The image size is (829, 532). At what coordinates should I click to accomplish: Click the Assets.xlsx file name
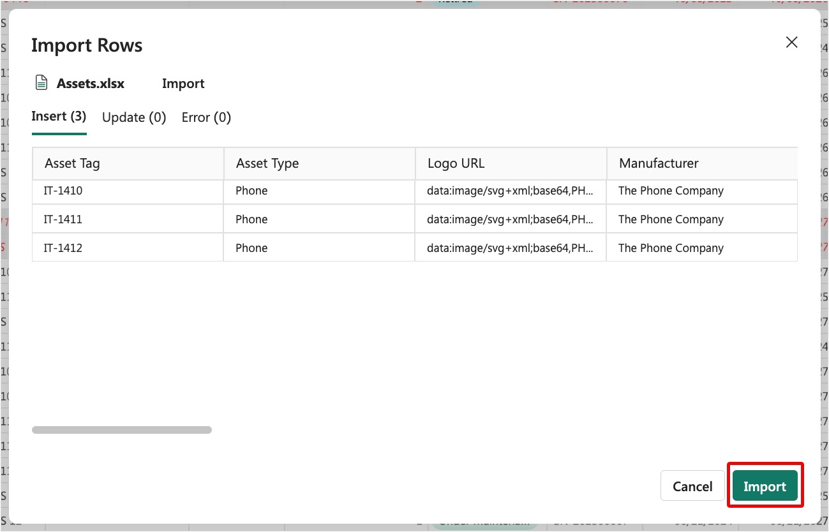91,84
